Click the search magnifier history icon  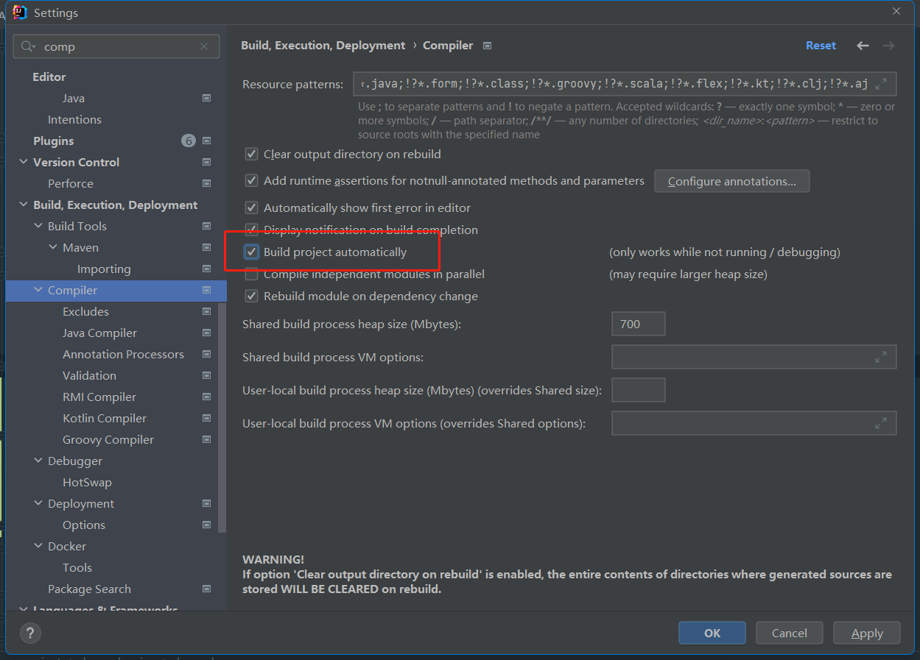[28, 46]
